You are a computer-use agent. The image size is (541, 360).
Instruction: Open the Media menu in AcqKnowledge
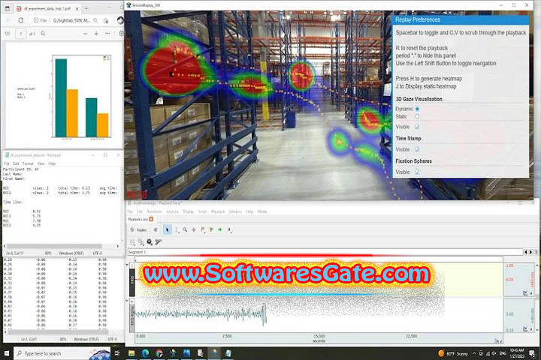(x=262, y=211)
